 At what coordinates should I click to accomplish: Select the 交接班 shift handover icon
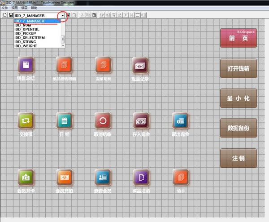pyautogui.click(x=26, y=121)
